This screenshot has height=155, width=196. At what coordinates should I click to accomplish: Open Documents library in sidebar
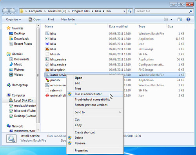coord(19,59)
